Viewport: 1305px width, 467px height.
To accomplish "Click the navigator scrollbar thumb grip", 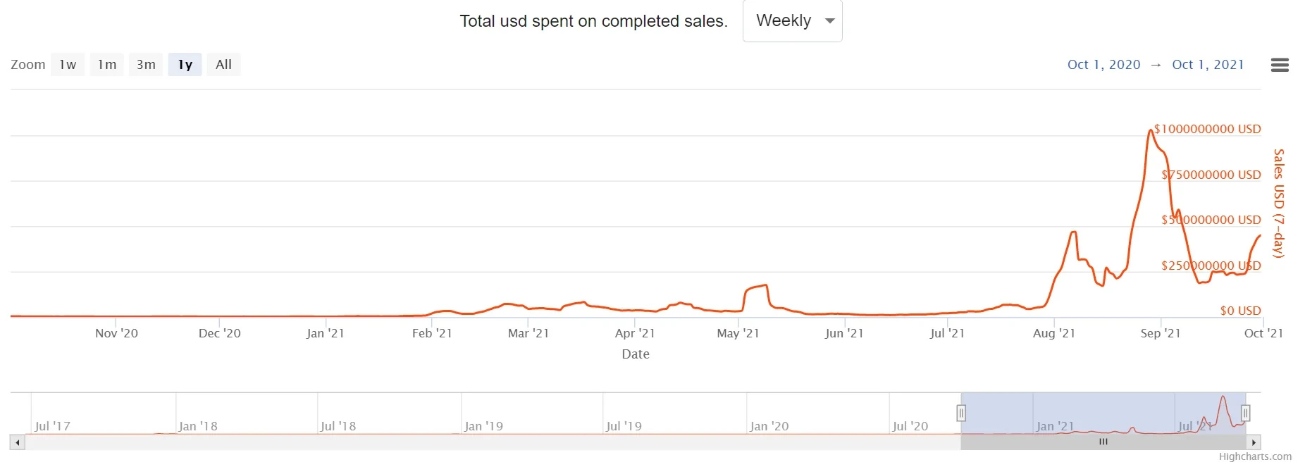I will 1103,442.
